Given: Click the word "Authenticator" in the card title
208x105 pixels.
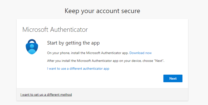Looking at the screenshot, I should (x=69, y=30).
